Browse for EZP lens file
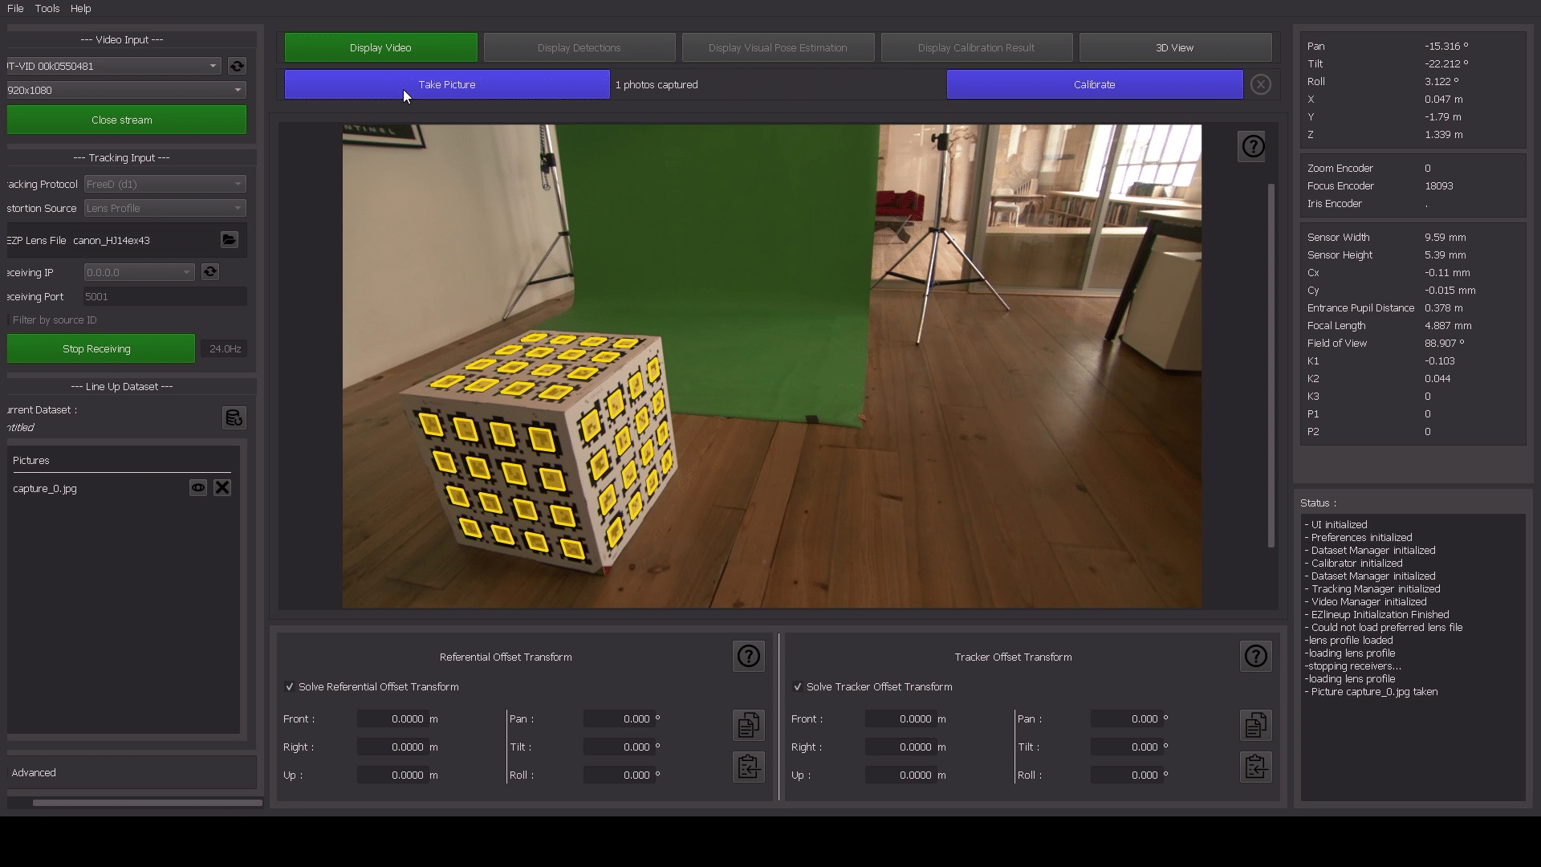This screenshot has width=1541, height=867. [x=230, y=240]
